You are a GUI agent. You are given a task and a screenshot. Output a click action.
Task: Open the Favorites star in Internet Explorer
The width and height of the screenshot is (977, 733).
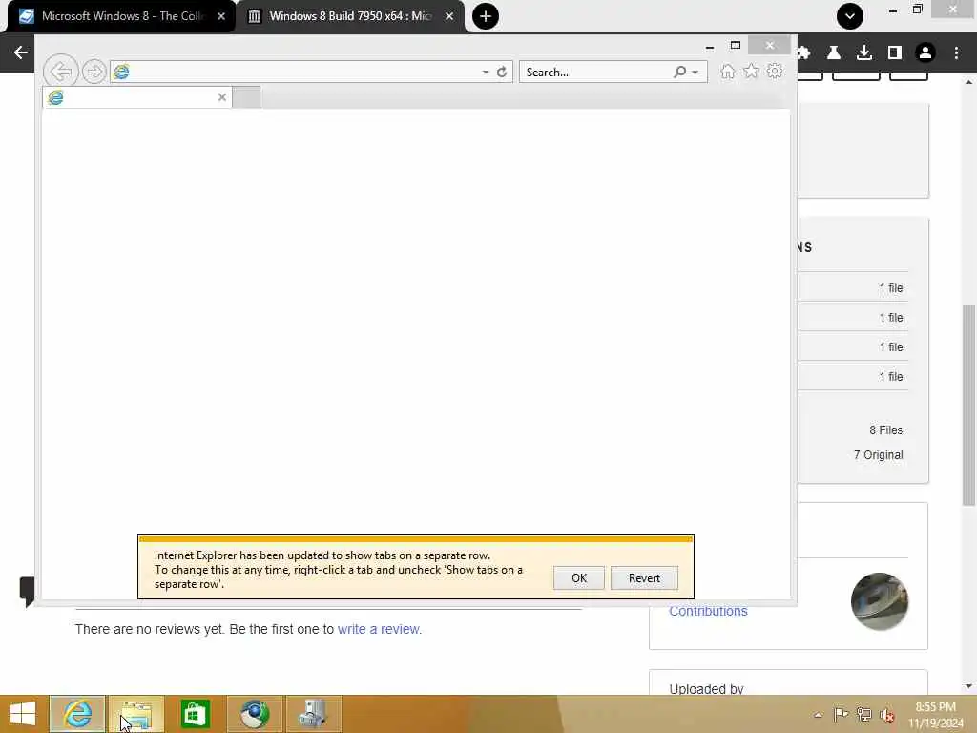tap(752, 71)
